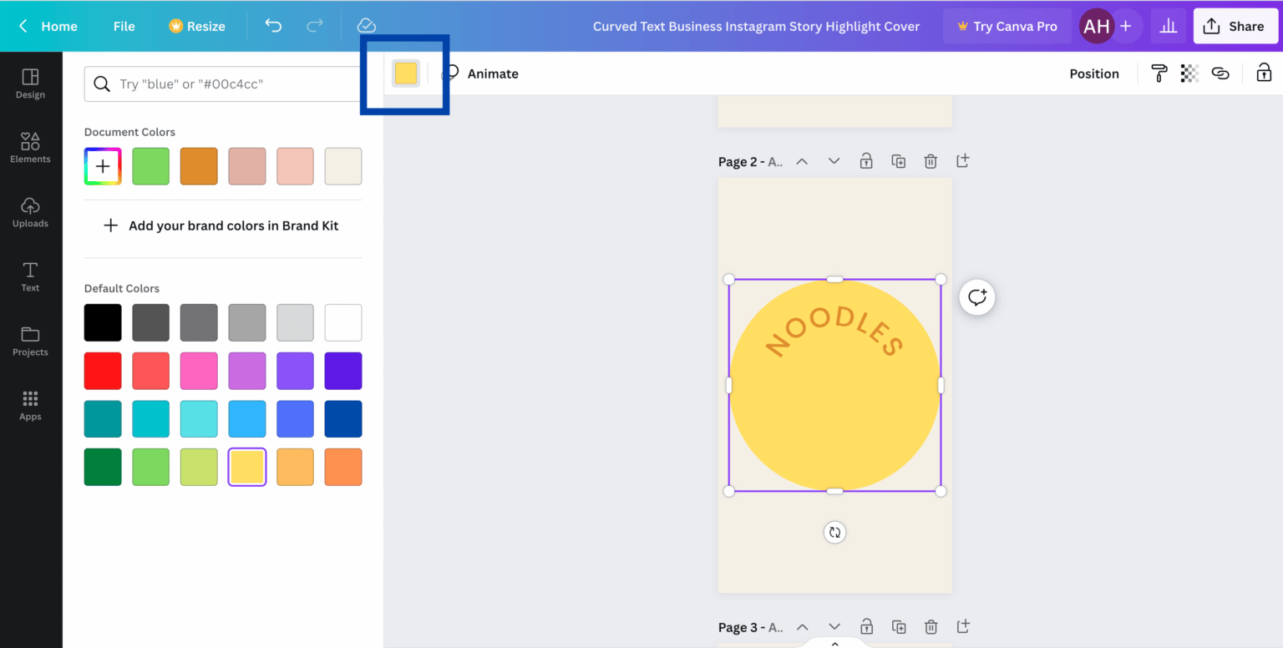Toggle the Page 3 lock icon

pos(866,626)
